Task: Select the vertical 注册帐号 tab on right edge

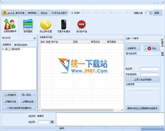Action: (x=162, y=42)
